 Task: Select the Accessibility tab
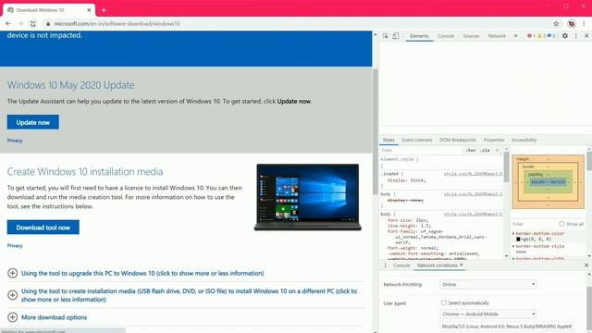click(x=524, y=140)
